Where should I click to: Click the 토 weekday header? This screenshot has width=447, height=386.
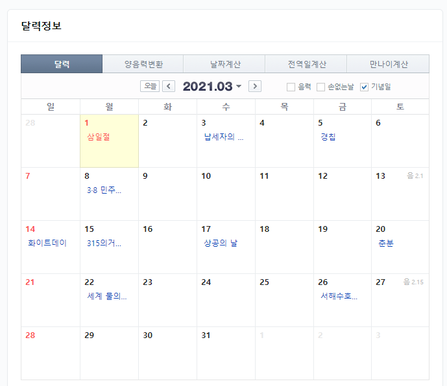click(400, 107)
